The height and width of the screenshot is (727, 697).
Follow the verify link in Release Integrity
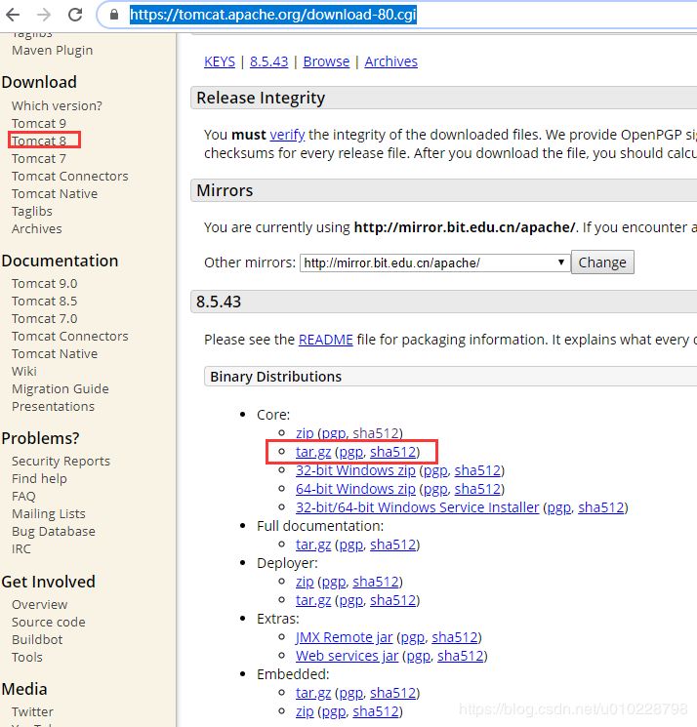[x=287, y=135]
